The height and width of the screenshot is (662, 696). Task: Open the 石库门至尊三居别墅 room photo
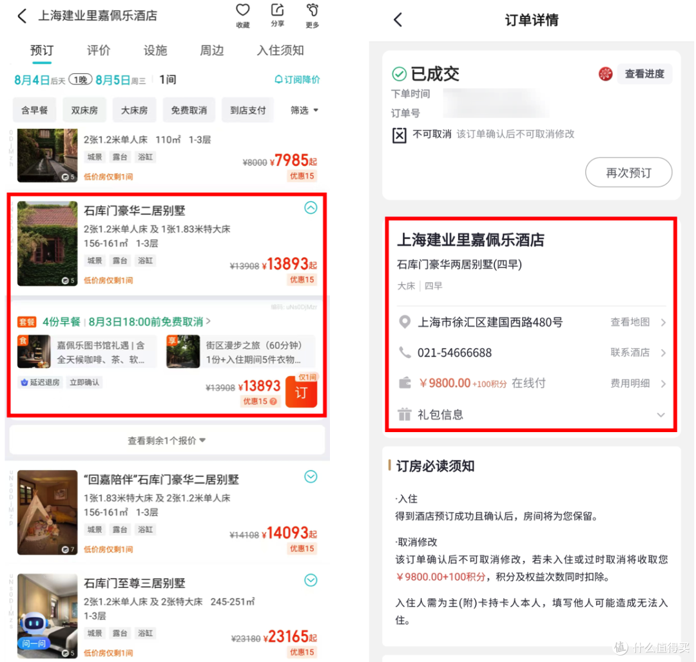coord(48,616)
